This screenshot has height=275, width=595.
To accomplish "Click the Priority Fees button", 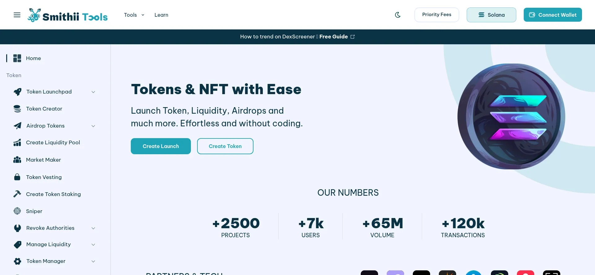I will click(x=437, y=15).
